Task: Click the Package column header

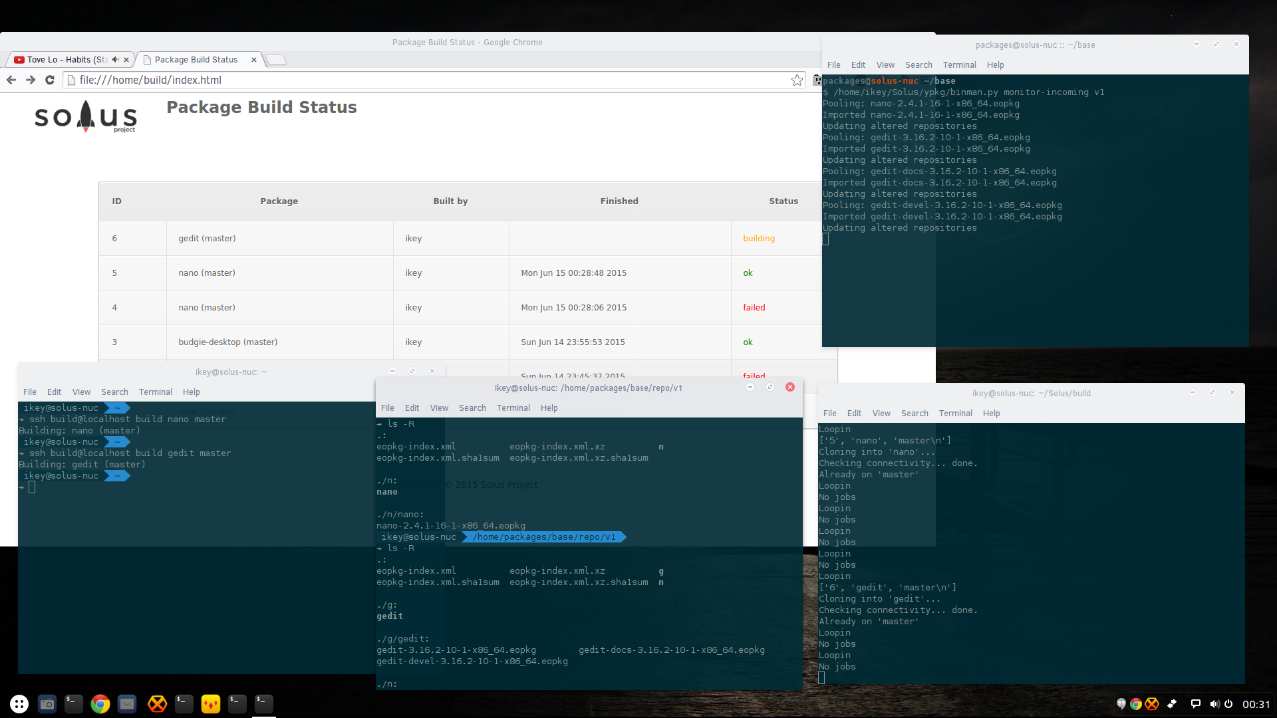Action: (x=279, y=201)
